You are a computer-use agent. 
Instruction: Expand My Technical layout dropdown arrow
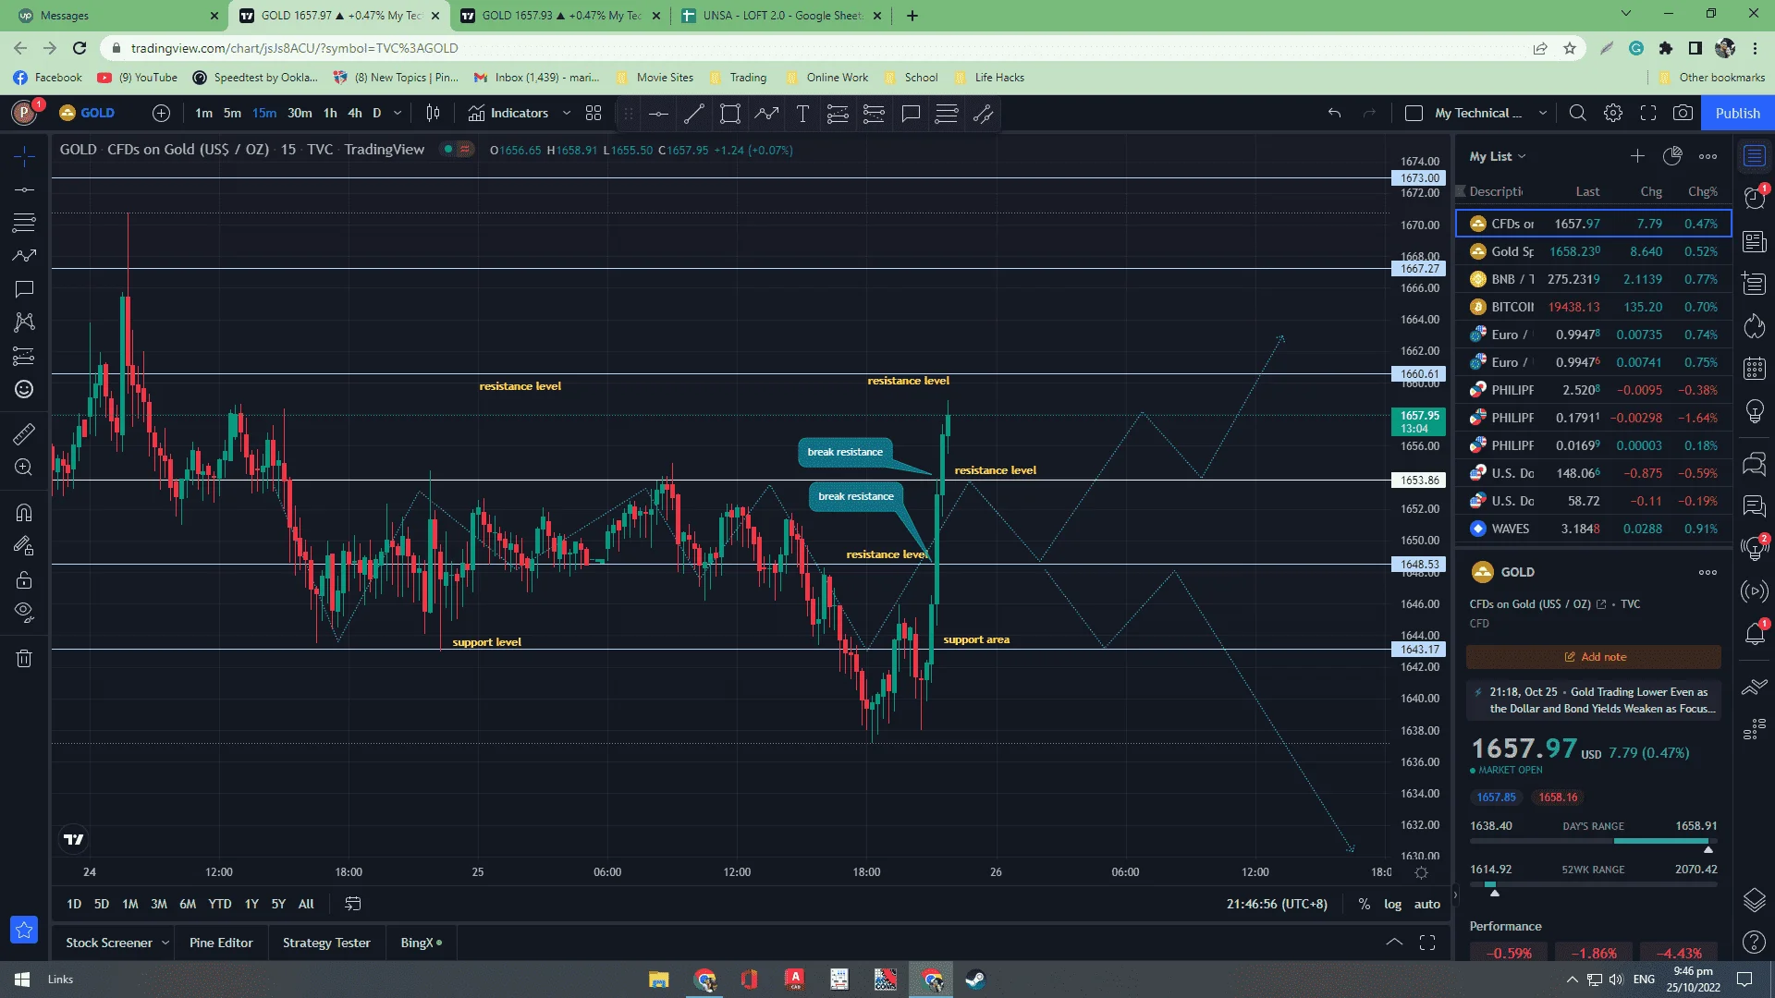[1543, 113]
